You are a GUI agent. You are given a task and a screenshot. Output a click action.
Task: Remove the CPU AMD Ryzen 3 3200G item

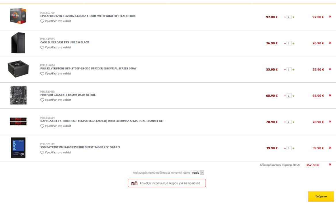pos(330,17)
